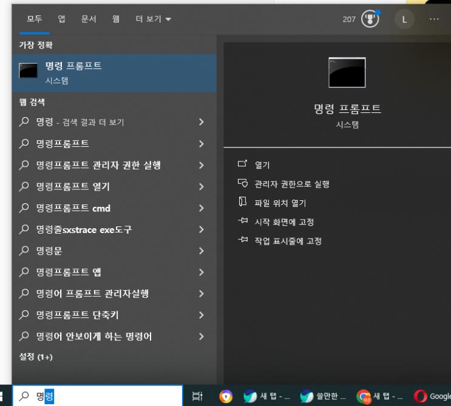Click the 명령 프롬프트 title in preview pane
This screenshot has width=451, height=406.
[347, 109]
